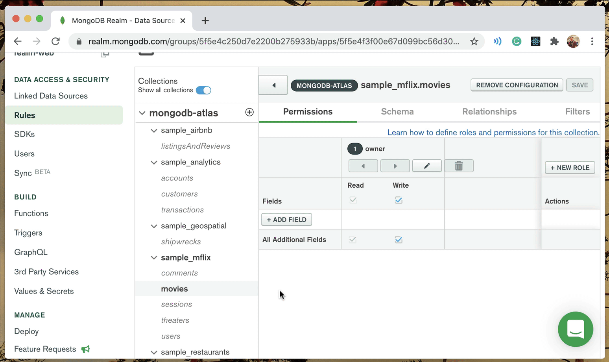Click the blue sound-wave extension icon

click(498, 41)
